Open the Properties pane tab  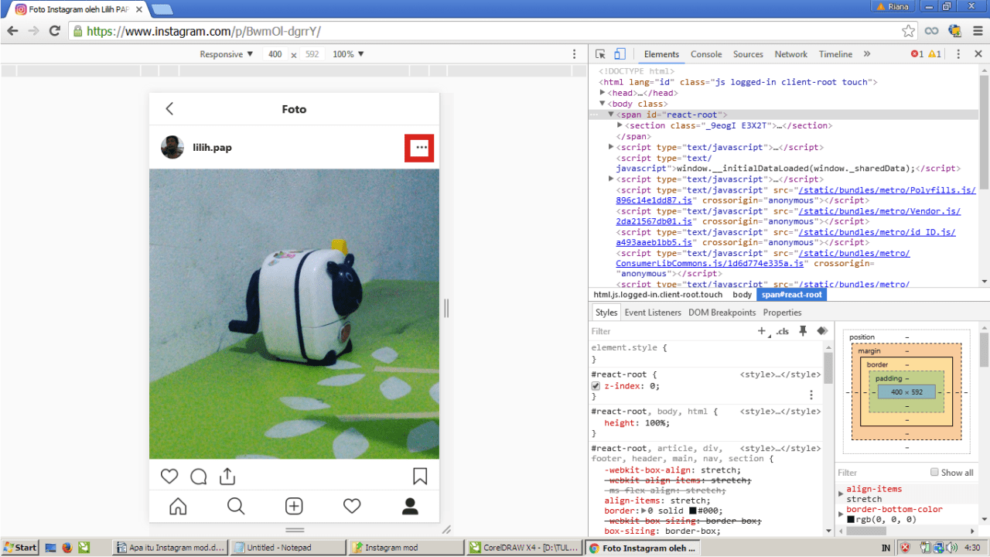pyautogui.click(x=782, y=313)
